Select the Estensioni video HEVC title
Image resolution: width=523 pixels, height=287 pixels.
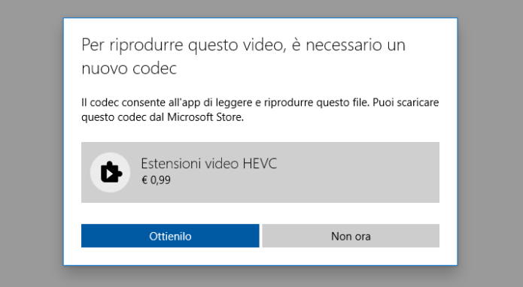[208, 164]
